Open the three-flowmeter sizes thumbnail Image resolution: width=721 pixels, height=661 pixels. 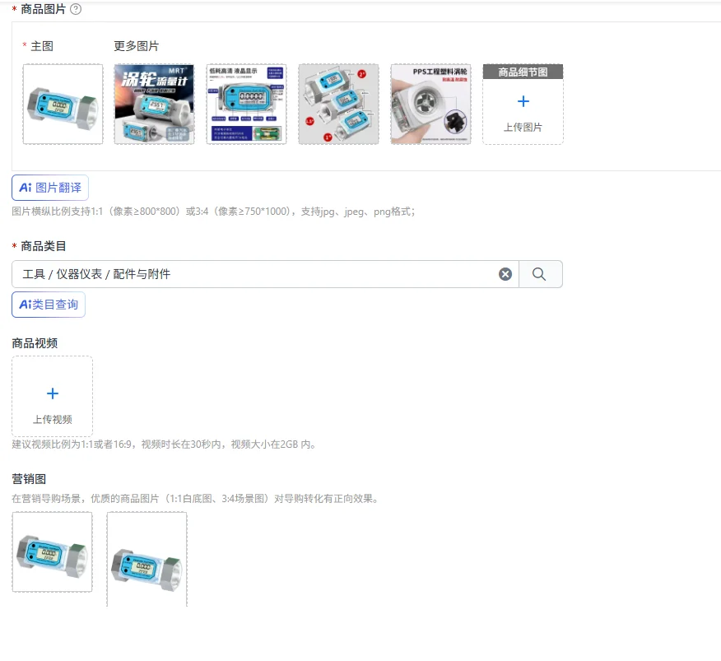tap(339, 104)
